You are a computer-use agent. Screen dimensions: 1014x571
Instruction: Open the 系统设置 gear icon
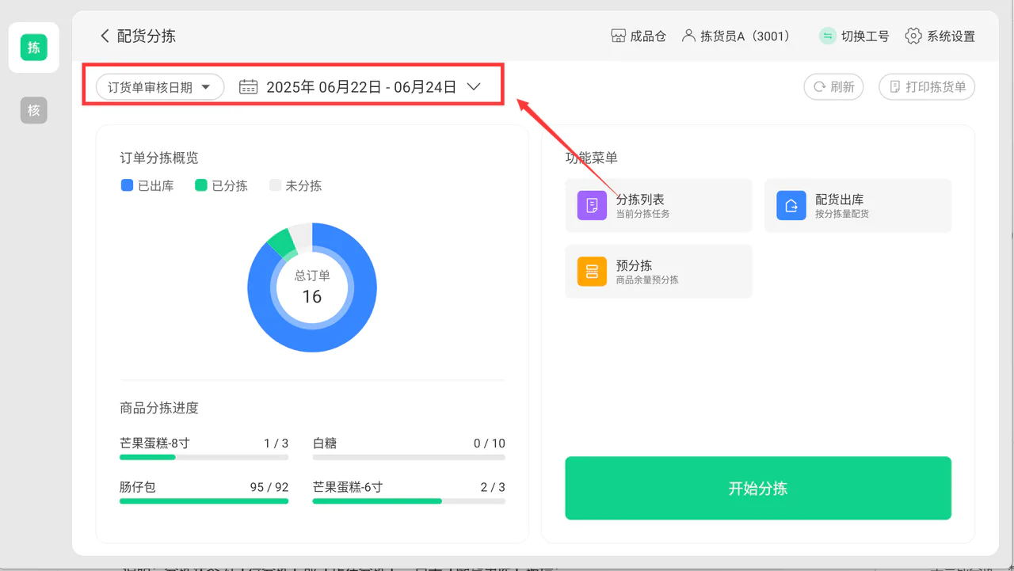coord(913,36)
